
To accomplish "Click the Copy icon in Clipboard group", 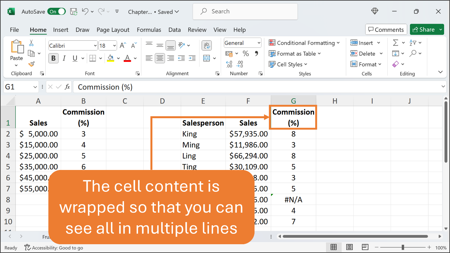I will pyautogui.click(x=32, y=53).
